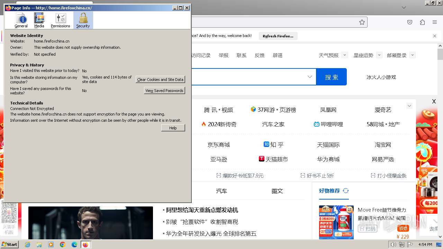This screenshot has height=249, width=443.
Task: Close the side advertisement with X
Action: [434, 101]
